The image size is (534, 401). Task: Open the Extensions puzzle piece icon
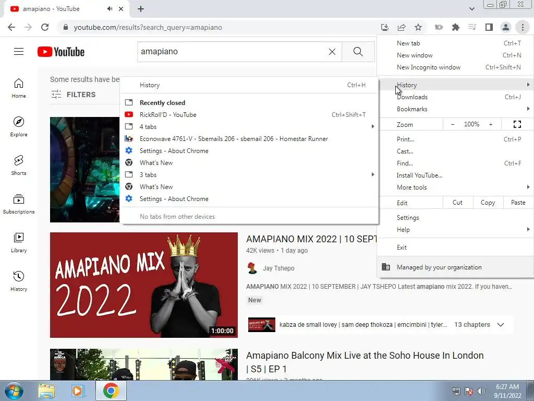tap(455, 27)
